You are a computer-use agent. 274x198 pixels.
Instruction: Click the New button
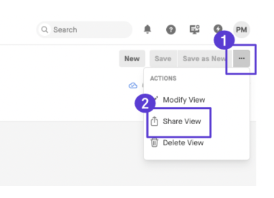coord(132,59)
